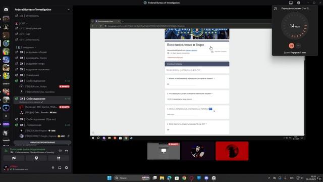Click the 'Новые непрочитанные' unread pill
Viewport: 323px width, 182px height.
pos(42,143)
